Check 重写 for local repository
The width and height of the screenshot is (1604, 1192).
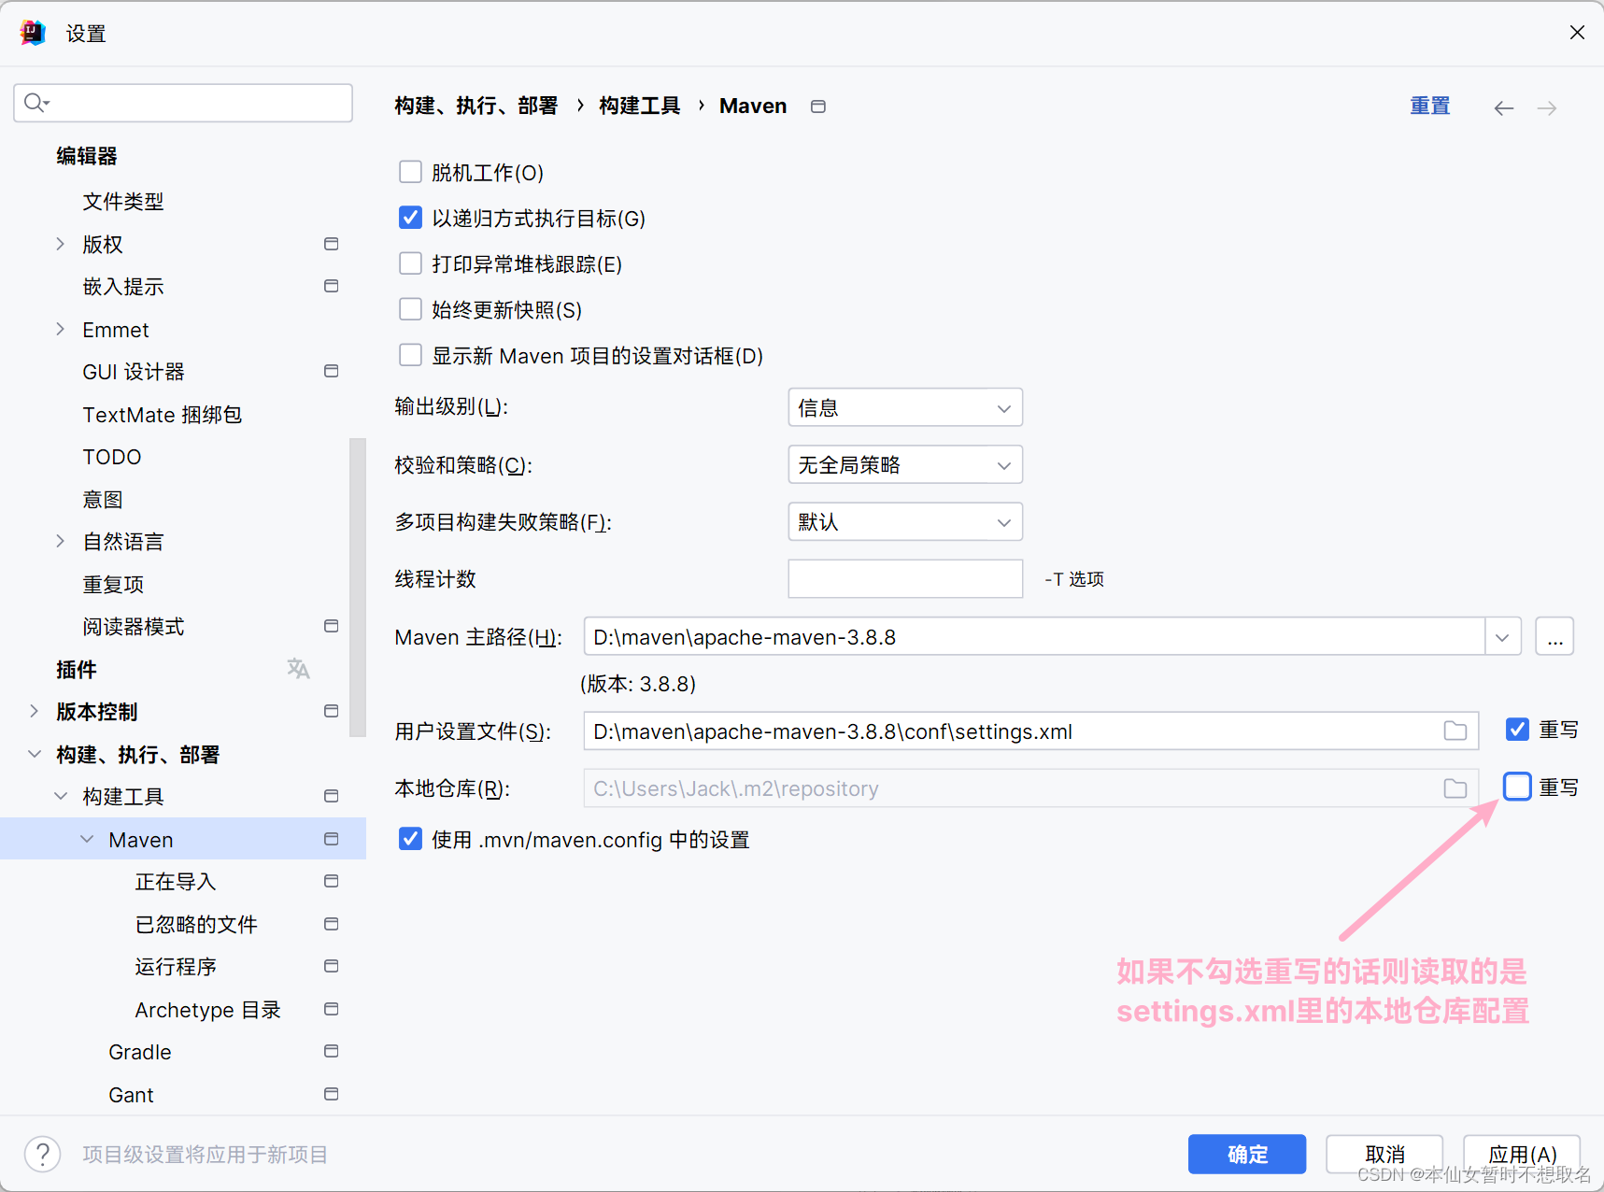click(x=1517, y=787)
